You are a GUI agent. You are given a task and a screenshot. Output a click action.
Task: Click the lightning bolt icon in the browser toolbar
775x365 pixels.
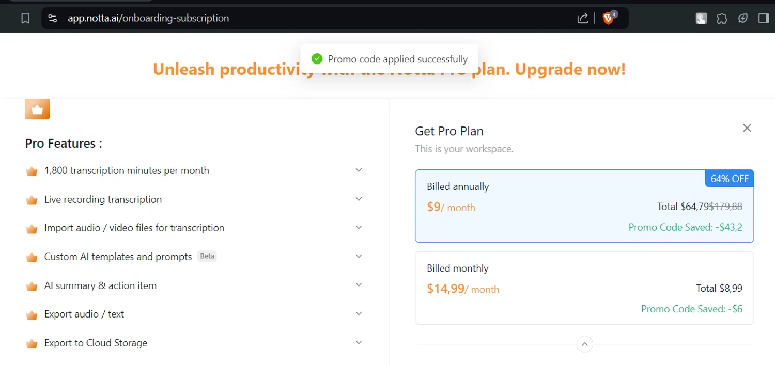(x=742, y=19)
